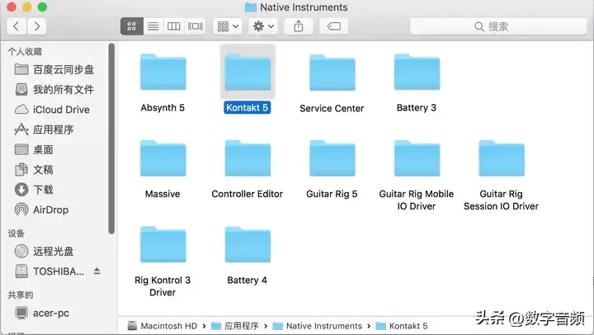594x335 pixels.
Task: Select the Kontakt 5 folder icon
Action: tap(247, 72)
